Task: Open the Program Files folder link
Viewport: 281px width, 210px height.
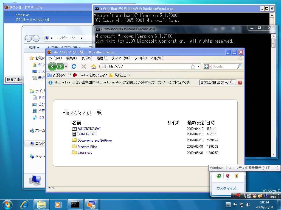Action: click(87, 147)
